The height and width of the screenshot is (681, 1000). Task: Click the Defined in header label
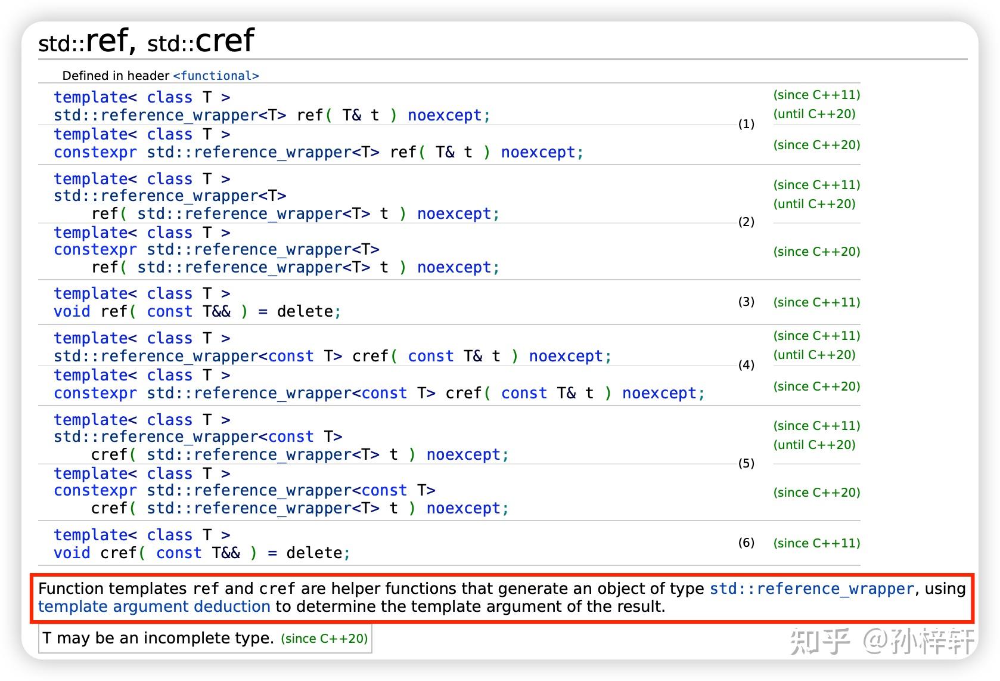click(116, 76)
